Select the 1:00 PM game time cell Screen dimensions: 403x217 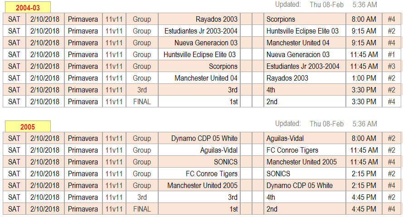pos(364,78)
